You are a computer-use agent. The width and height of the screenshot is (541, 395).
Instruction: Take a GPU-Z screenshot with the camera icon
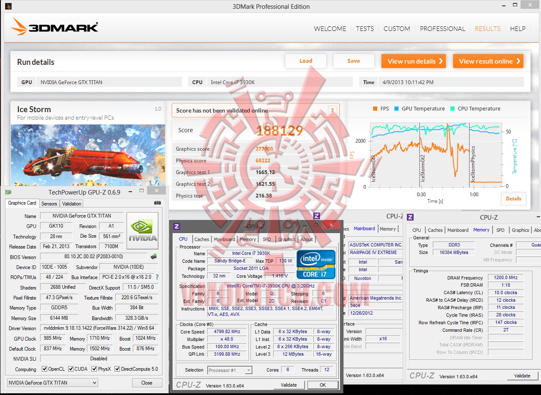click(x=157, y=203)
